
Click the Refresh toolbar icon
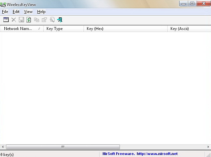[29, 20]
